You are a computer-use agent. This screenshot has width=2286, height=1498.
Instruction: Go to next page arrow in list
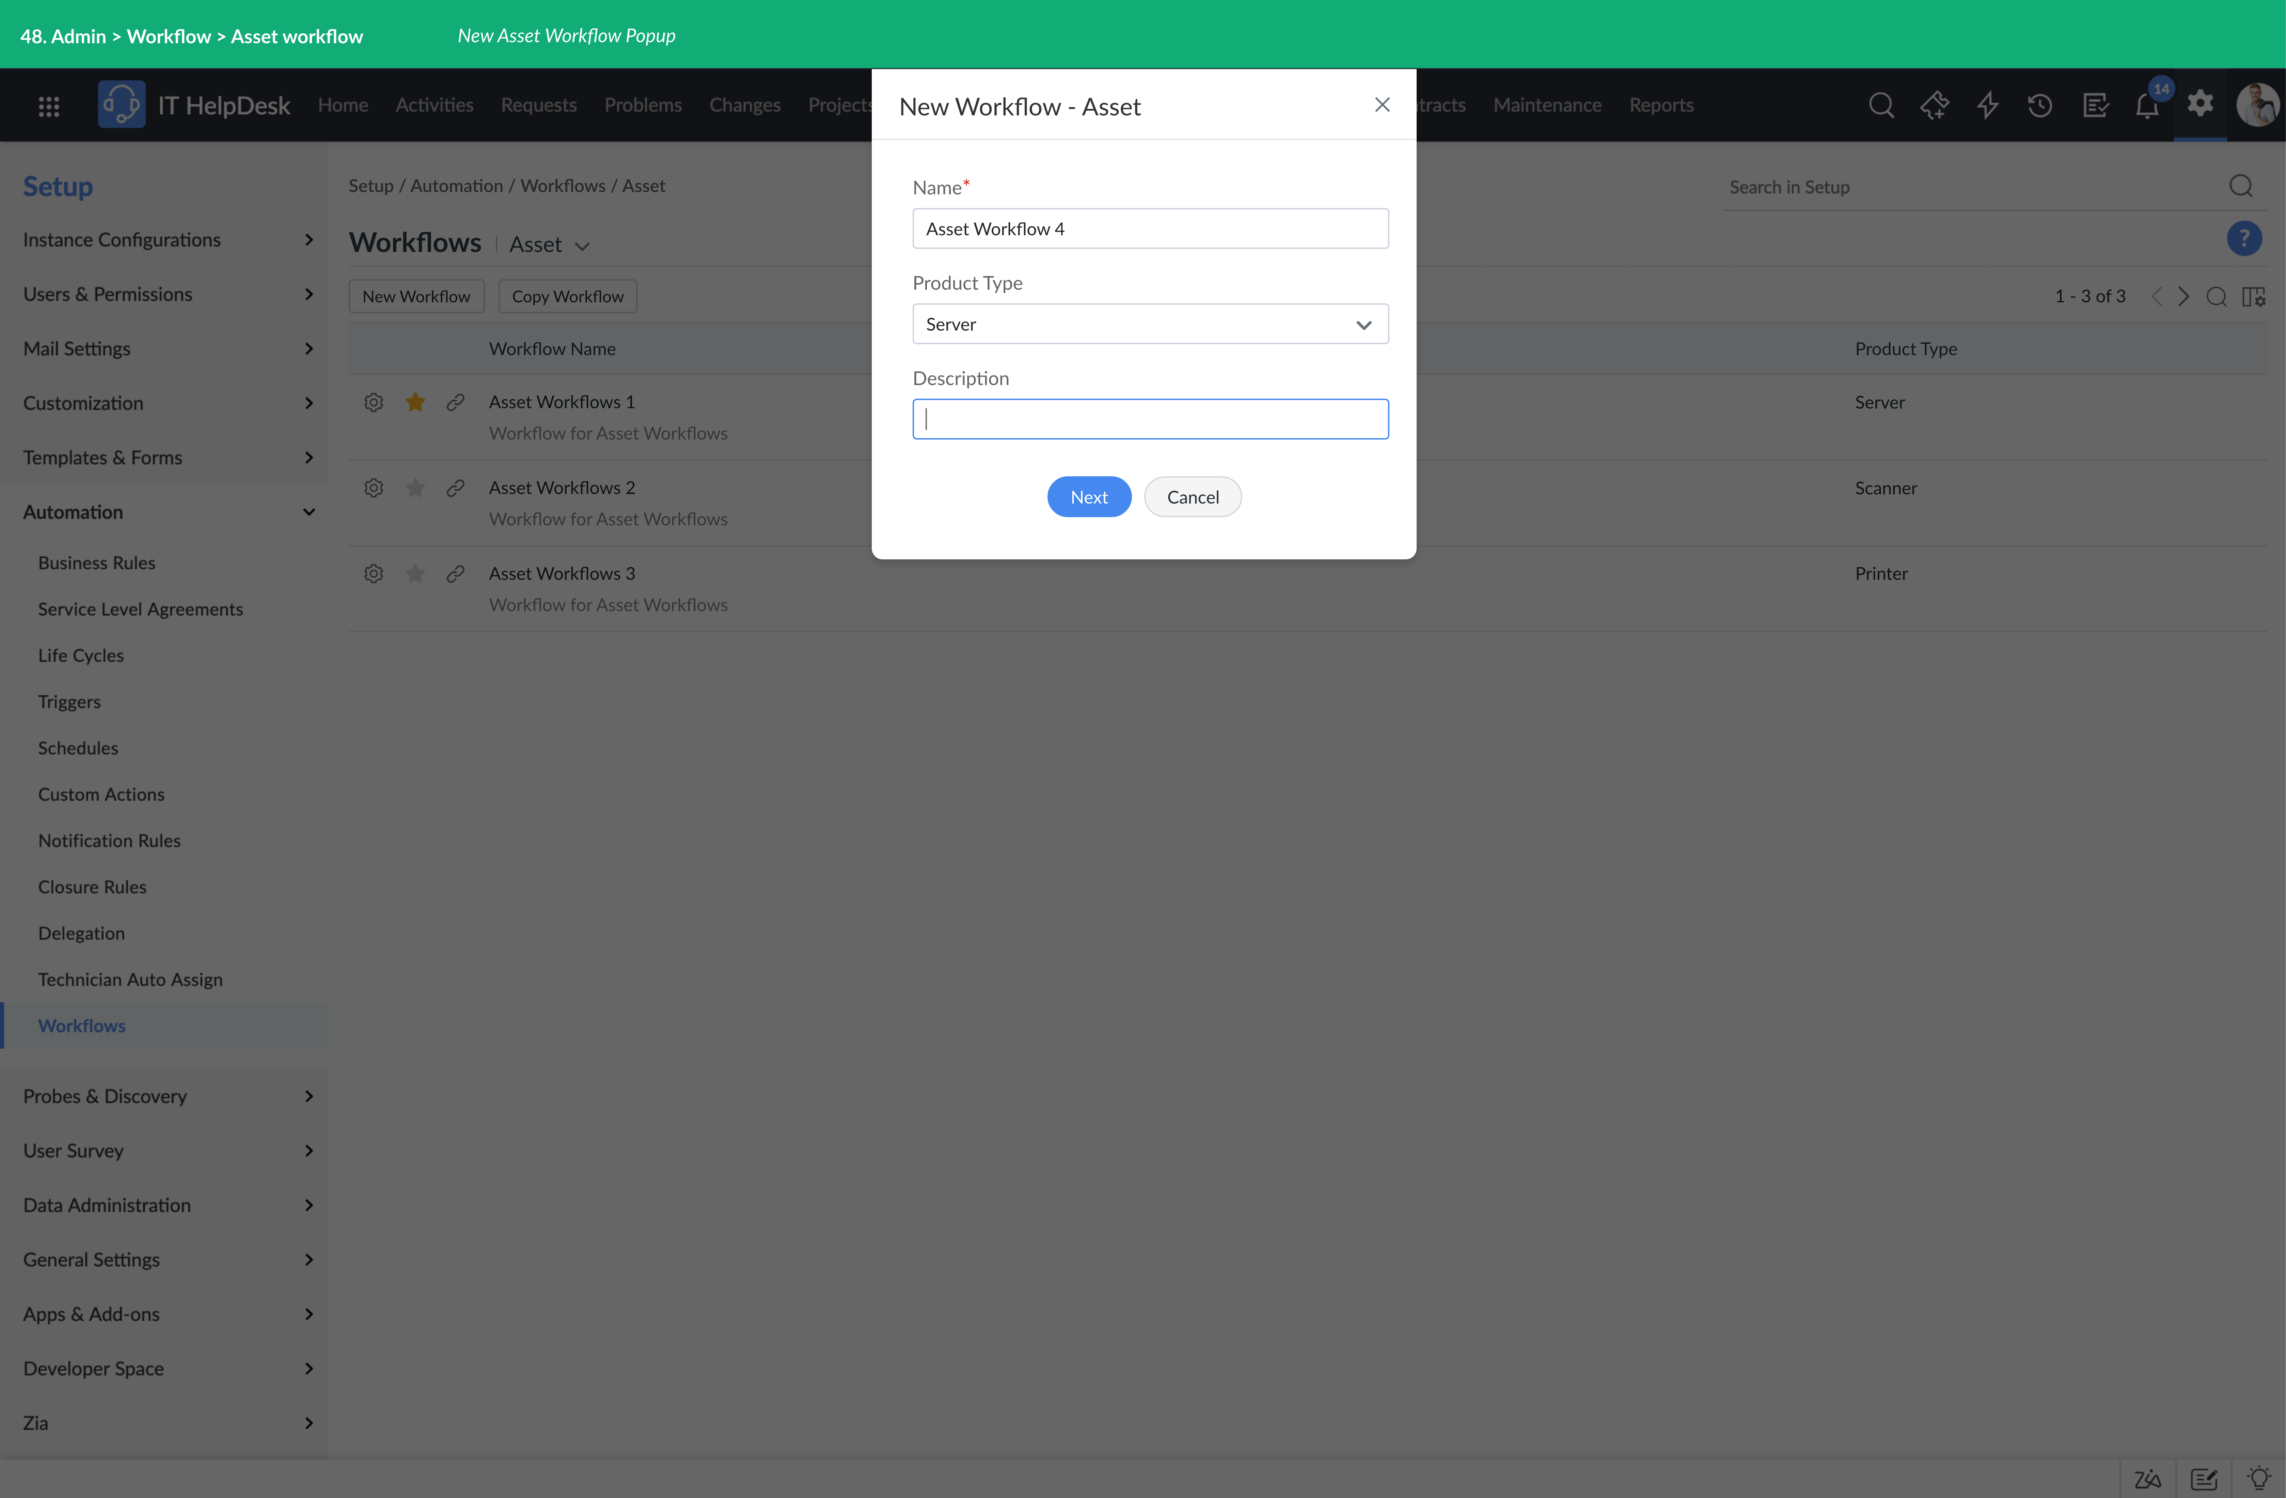(2183, 297)
